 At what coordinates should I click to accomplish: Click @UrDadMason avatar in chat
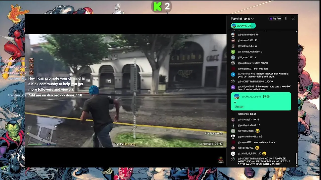(233, 131)
